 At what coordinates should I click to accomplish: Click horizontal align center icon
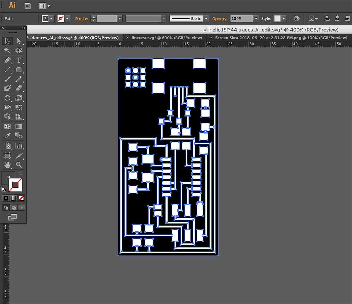pyautogui.click(x=337, y=19)
